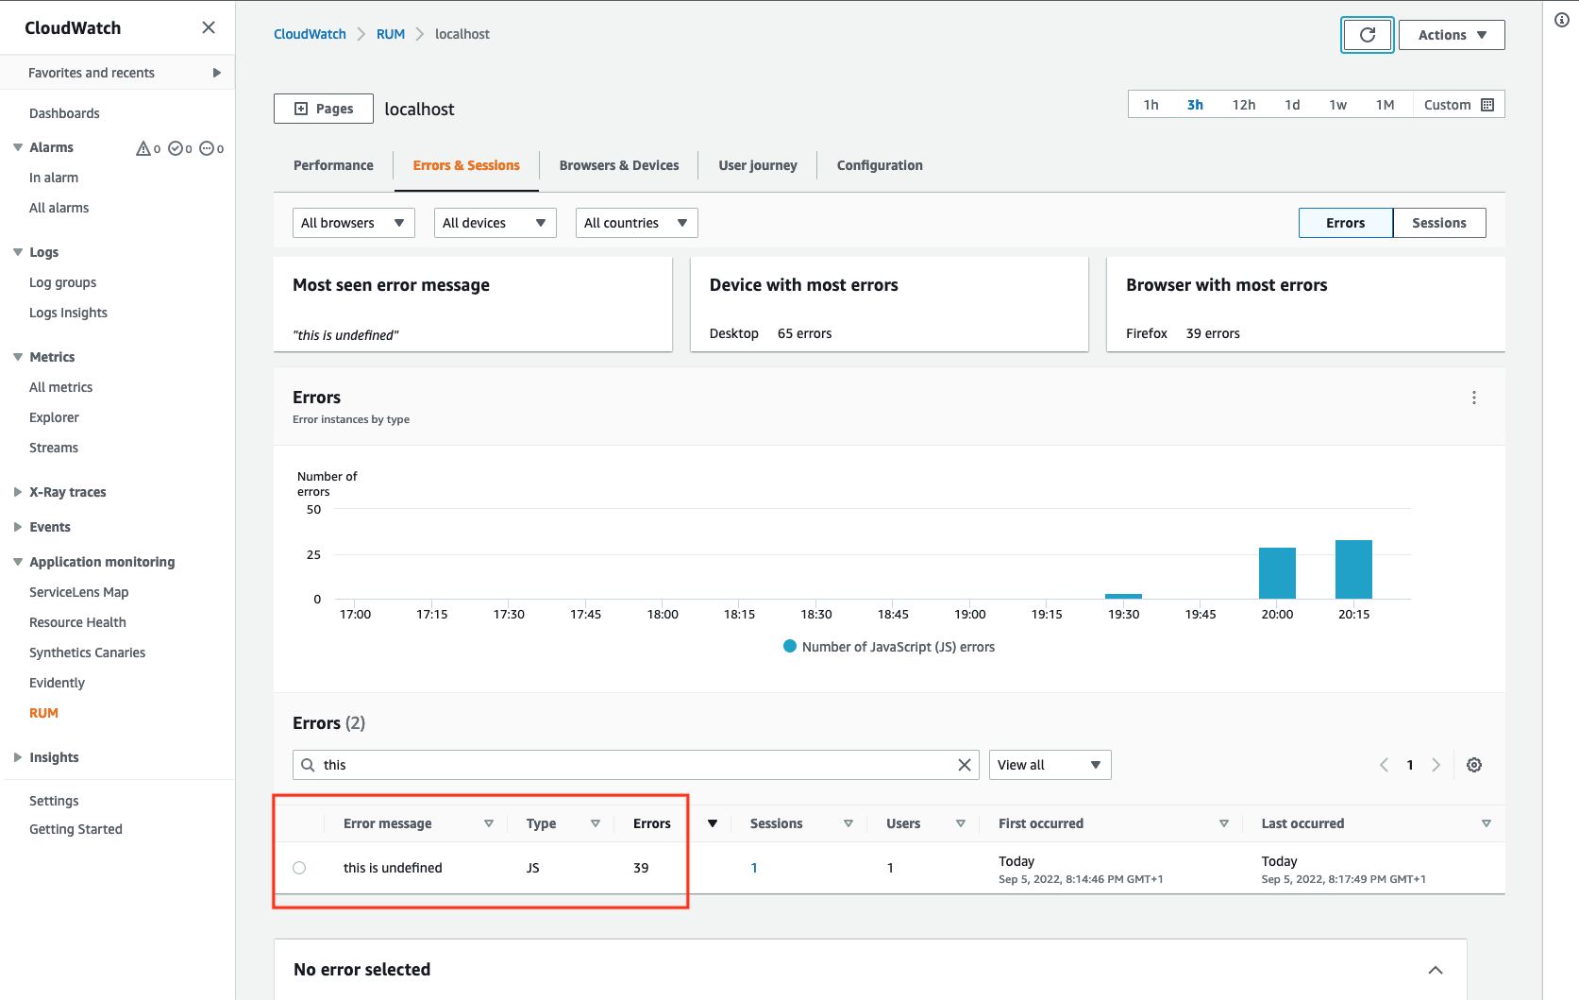Sort by Errors column descending arrow
This screenshot has height=1000, width=1579.
(x=713, y=823)
